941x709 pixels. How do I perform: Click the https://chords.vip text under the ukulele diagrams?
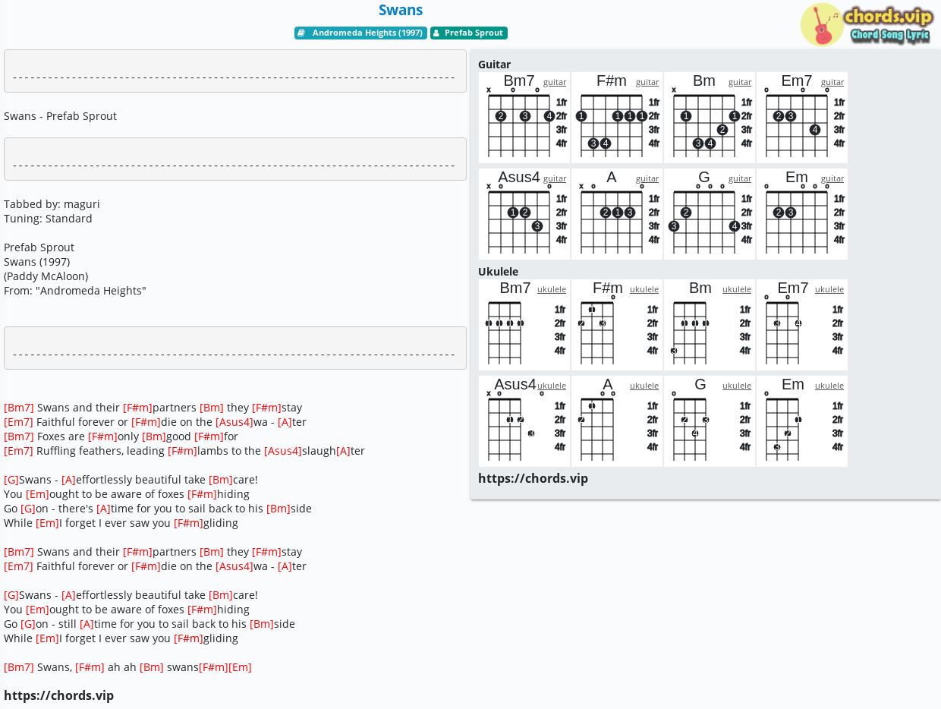click(x=533, y=478)
